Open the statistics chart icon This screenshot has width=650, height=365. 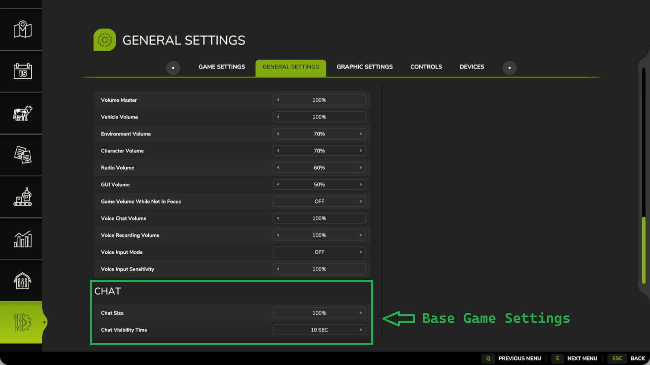[x=22, y=239]
